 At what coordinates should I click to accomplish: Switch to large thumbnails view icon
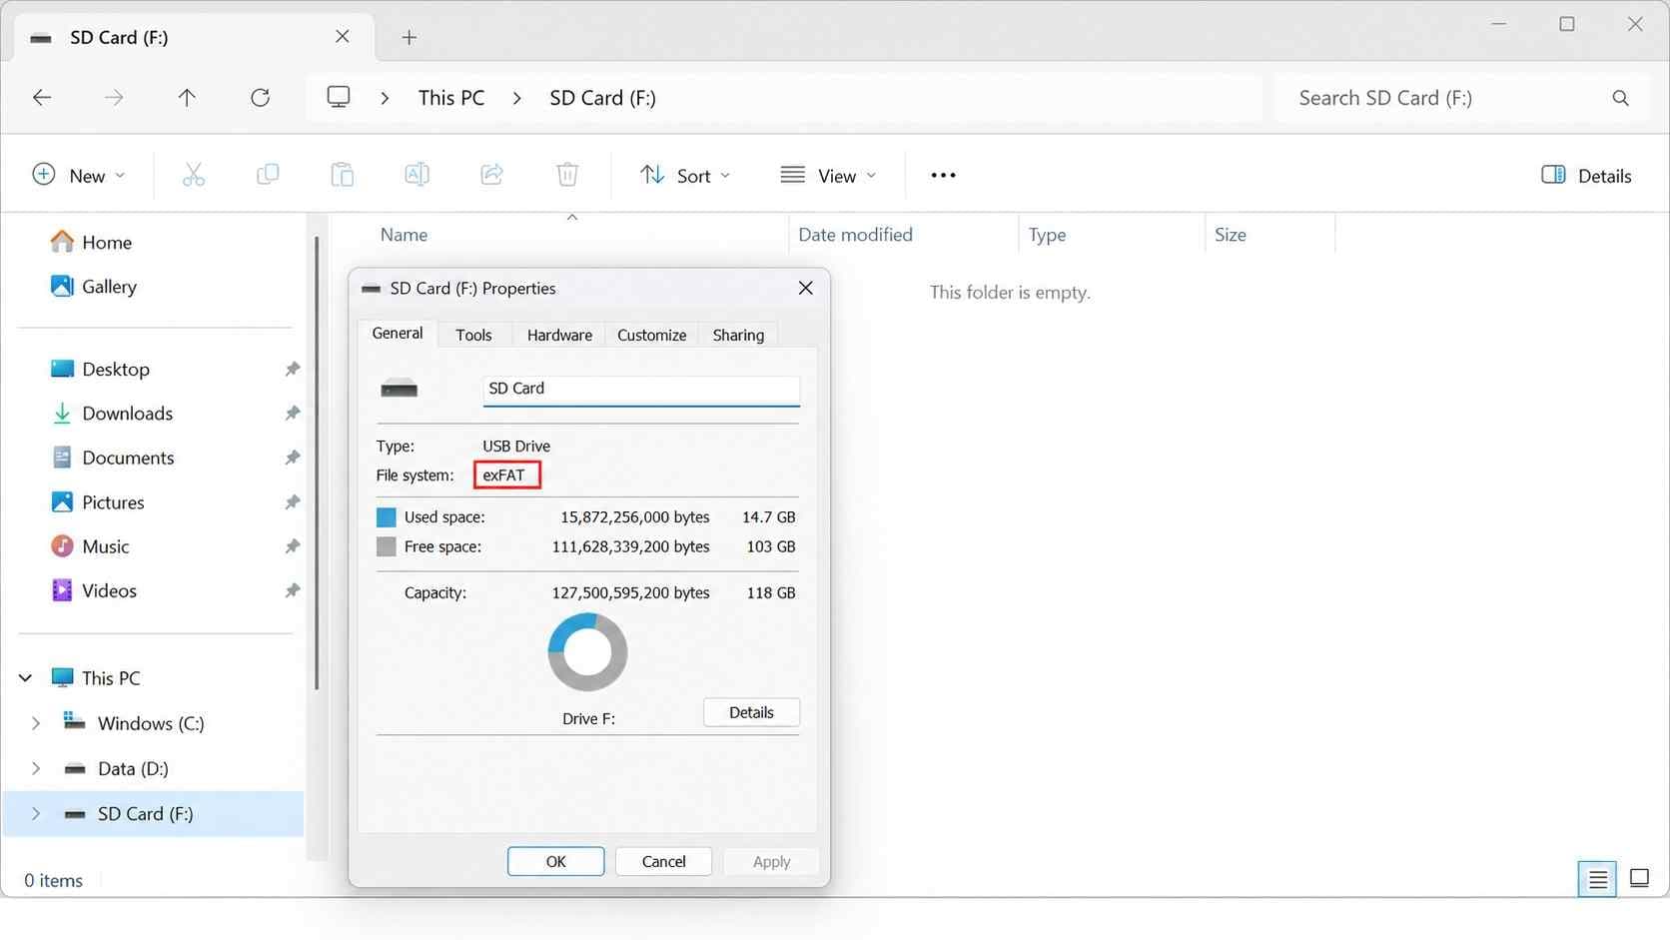point(1639,878)
